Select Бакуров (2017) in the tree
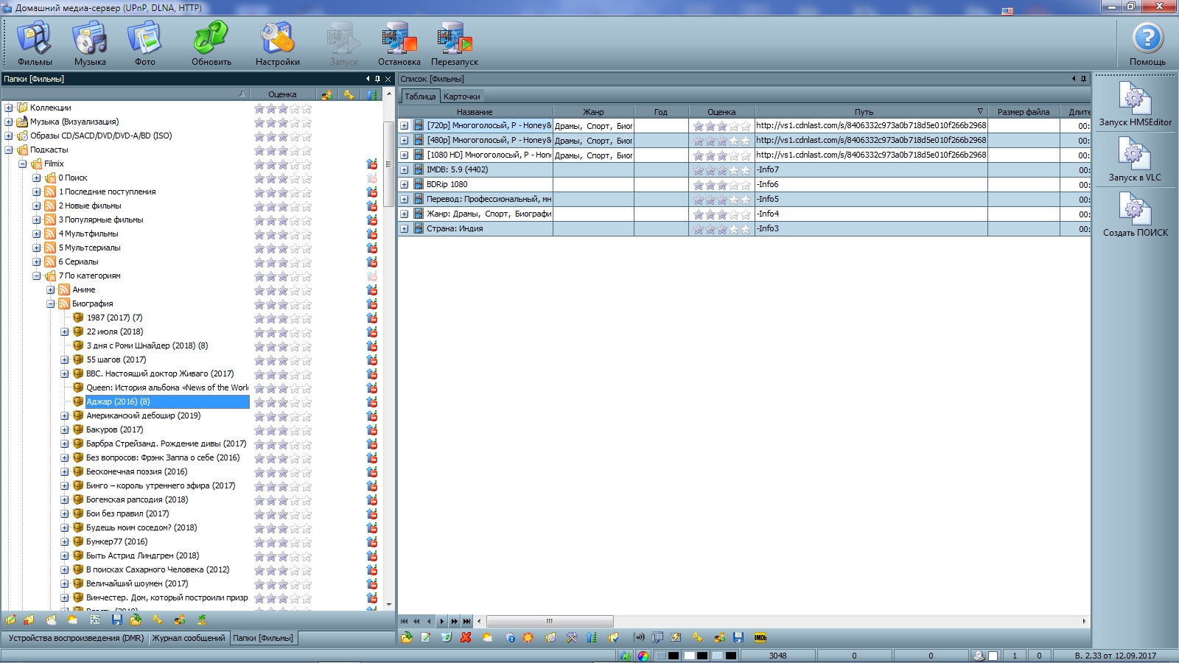 (x=114, y=430)
